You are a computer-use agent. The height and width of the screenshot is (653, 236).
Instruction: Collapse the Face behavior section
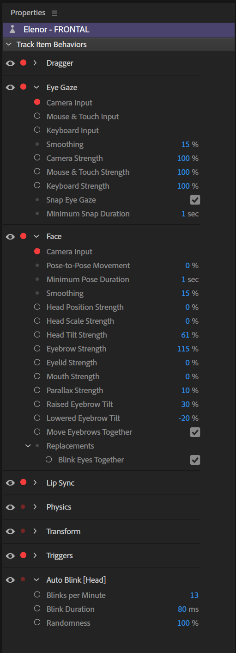pyautogui.click(x=36, y=236)
